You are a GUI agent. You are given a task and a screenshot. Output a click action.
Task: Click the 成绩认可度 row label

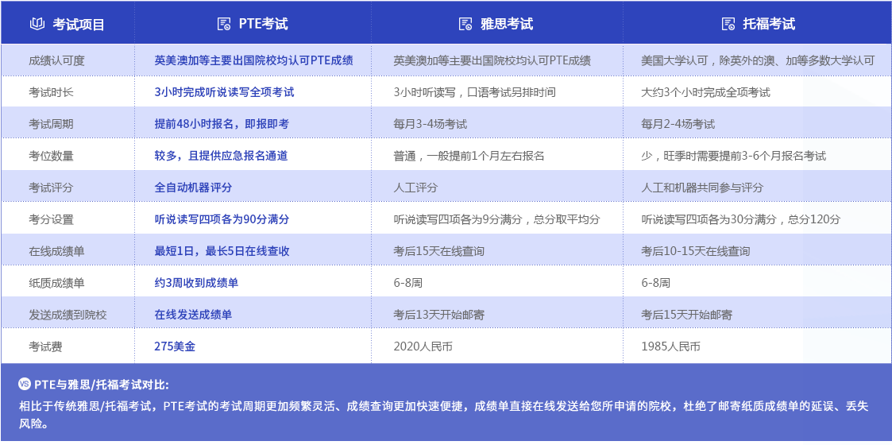click(56, 60)
